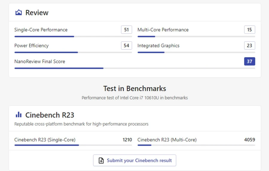
Task: Click the NanoReview Final Score progress bar
Action: tap(135, 68)
